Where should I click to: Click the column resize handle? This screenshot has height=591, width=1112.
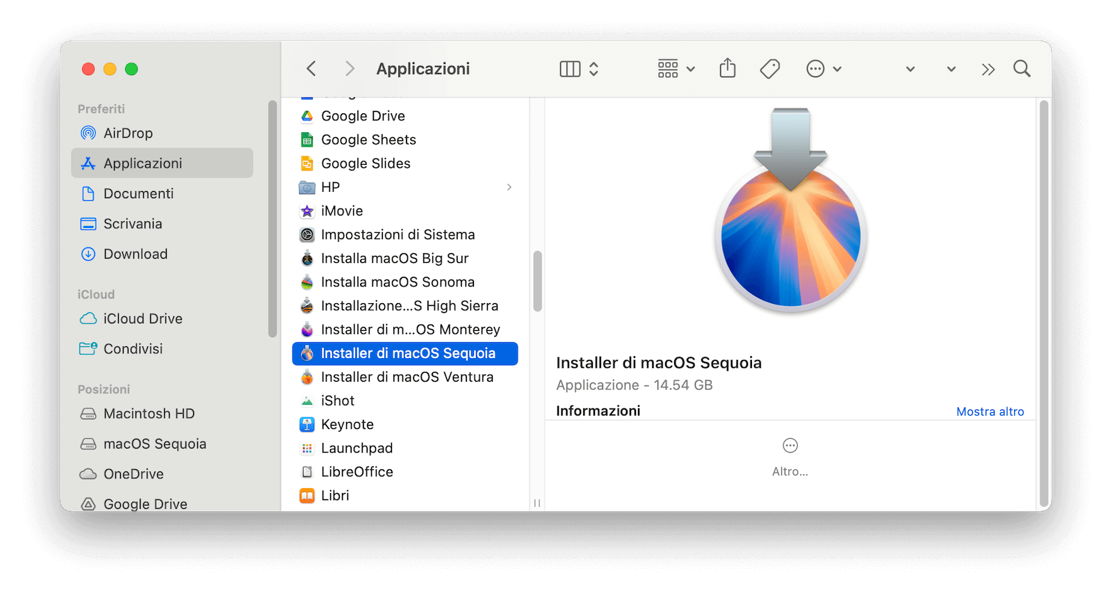tap(537, 502)
